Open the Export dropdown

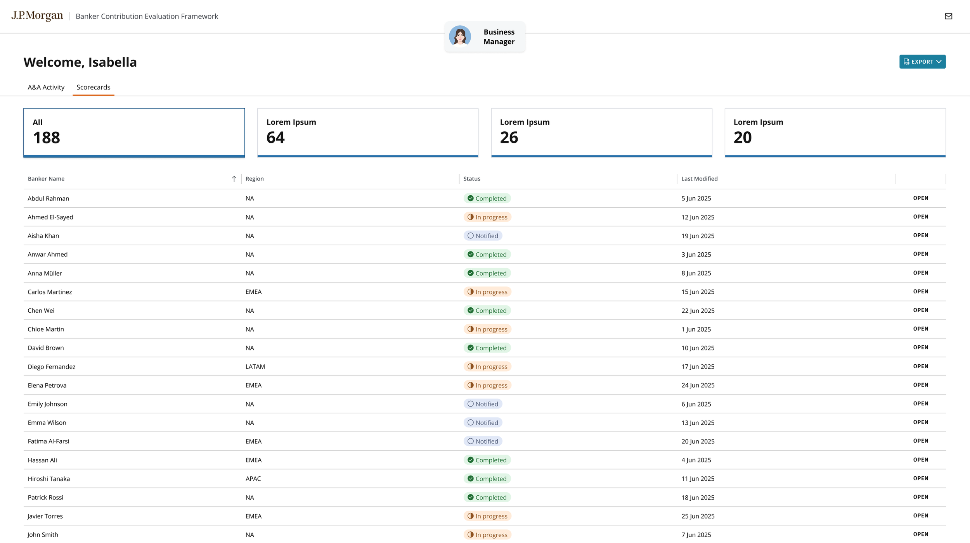(x=922, y=62)
